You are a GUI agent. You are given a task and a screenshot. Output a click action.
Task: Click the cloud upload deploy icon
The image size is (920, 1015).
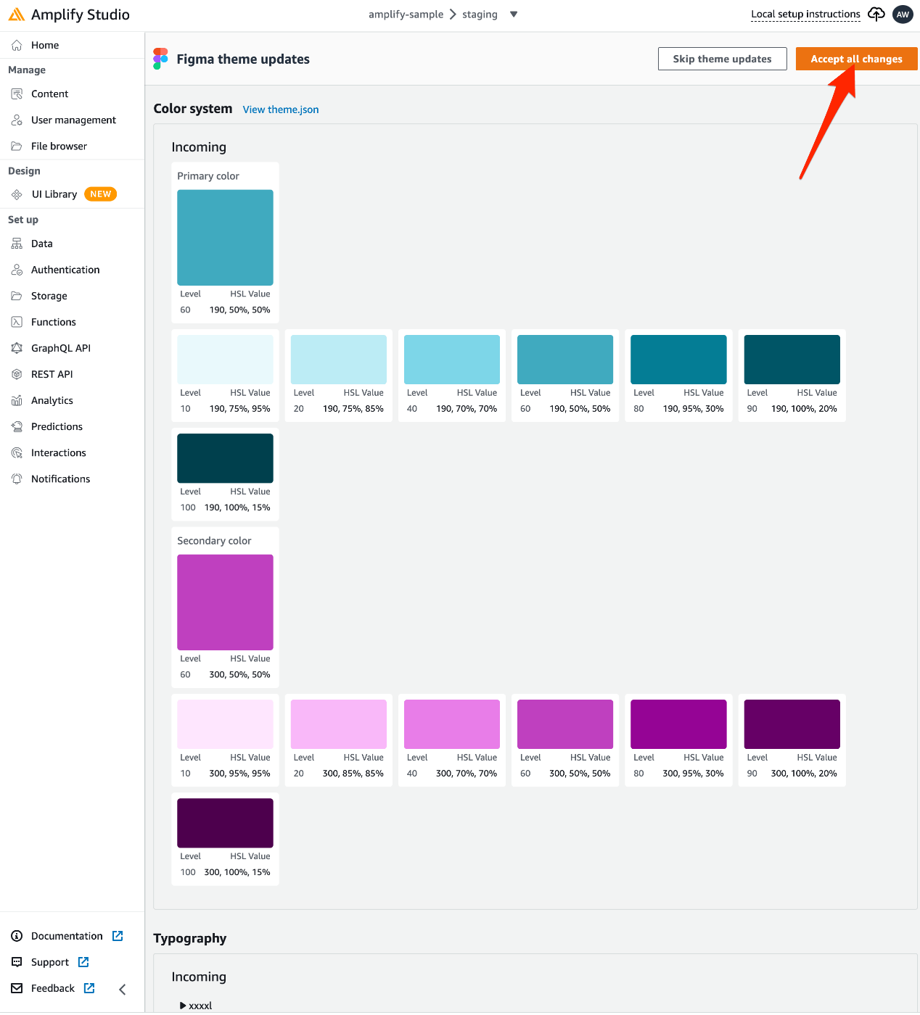pos(876,14)
